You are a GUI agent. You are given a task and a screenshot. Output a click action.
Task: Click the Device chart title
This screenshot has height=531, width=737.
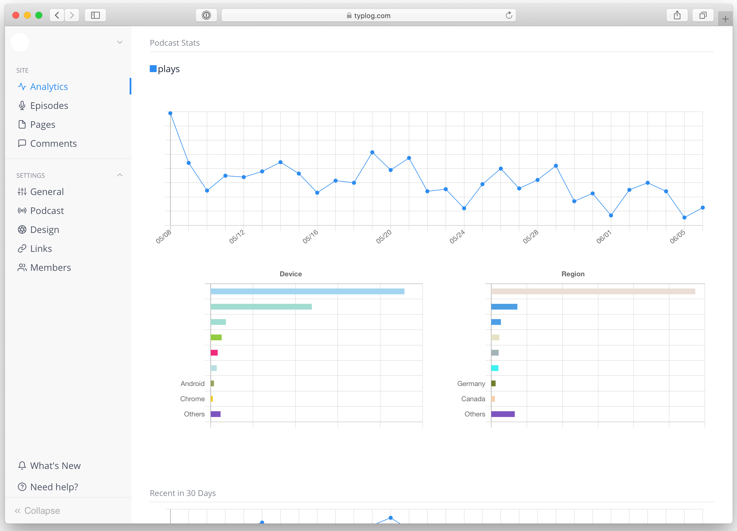click(291, 274)
